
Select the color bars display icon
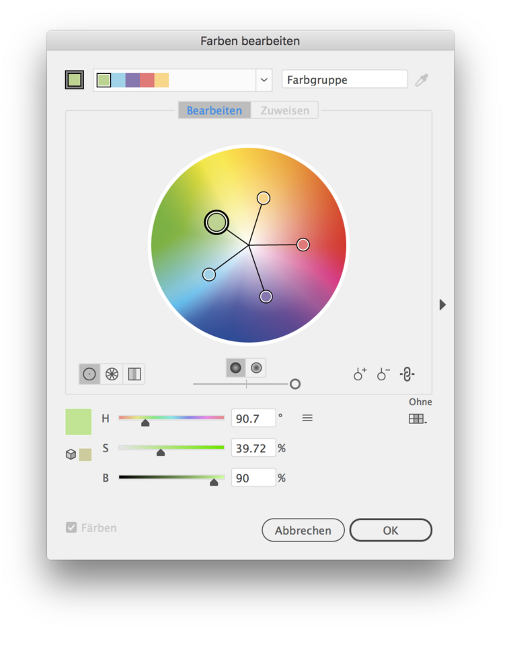click(134, 374)
